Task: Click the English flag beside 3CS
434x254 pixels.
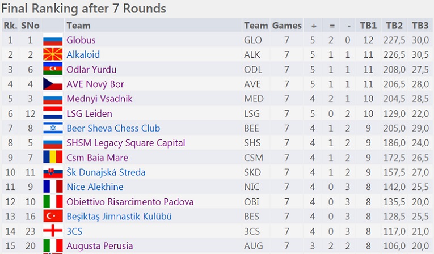Action: coord(52,231)
